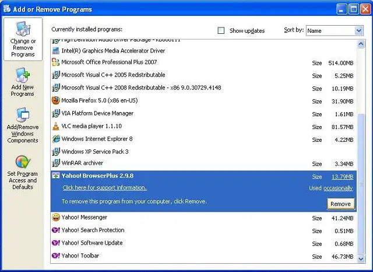373x272 pixels.
Task: Click the Visual C++ 2008 Redistributable icon
Action: (56, 88)
